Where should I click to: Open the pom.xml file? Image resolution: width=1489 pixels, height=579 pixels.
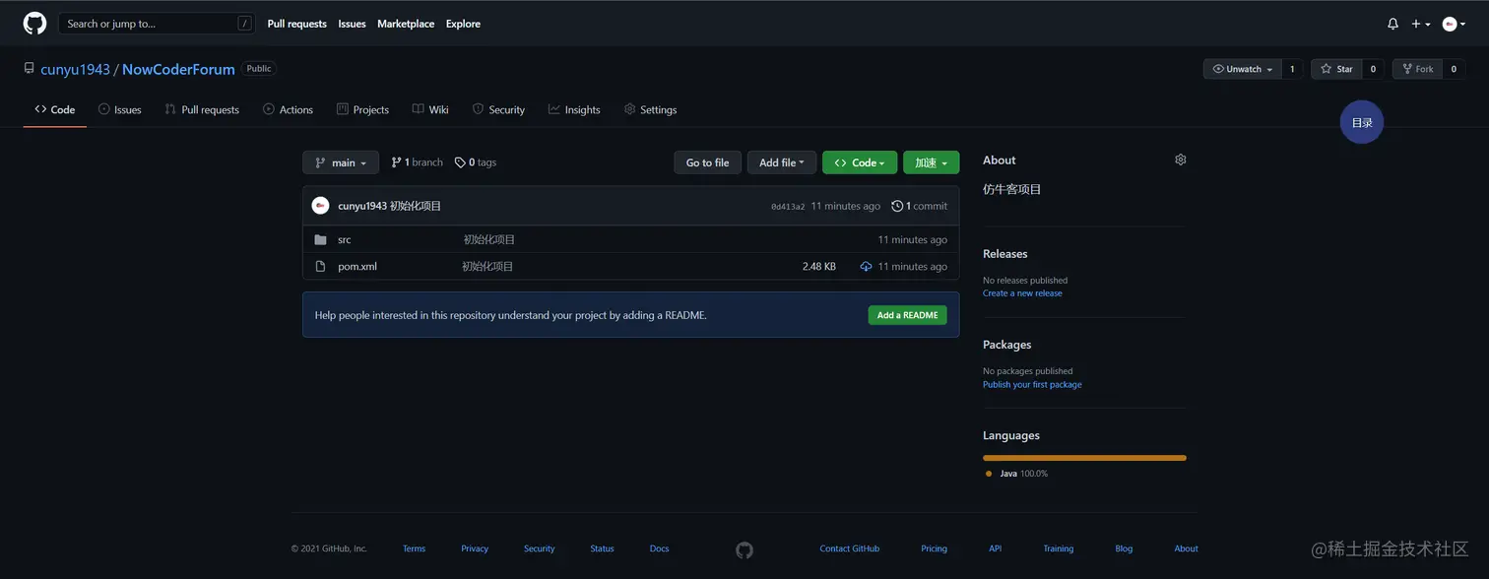(x=357, y=266)
